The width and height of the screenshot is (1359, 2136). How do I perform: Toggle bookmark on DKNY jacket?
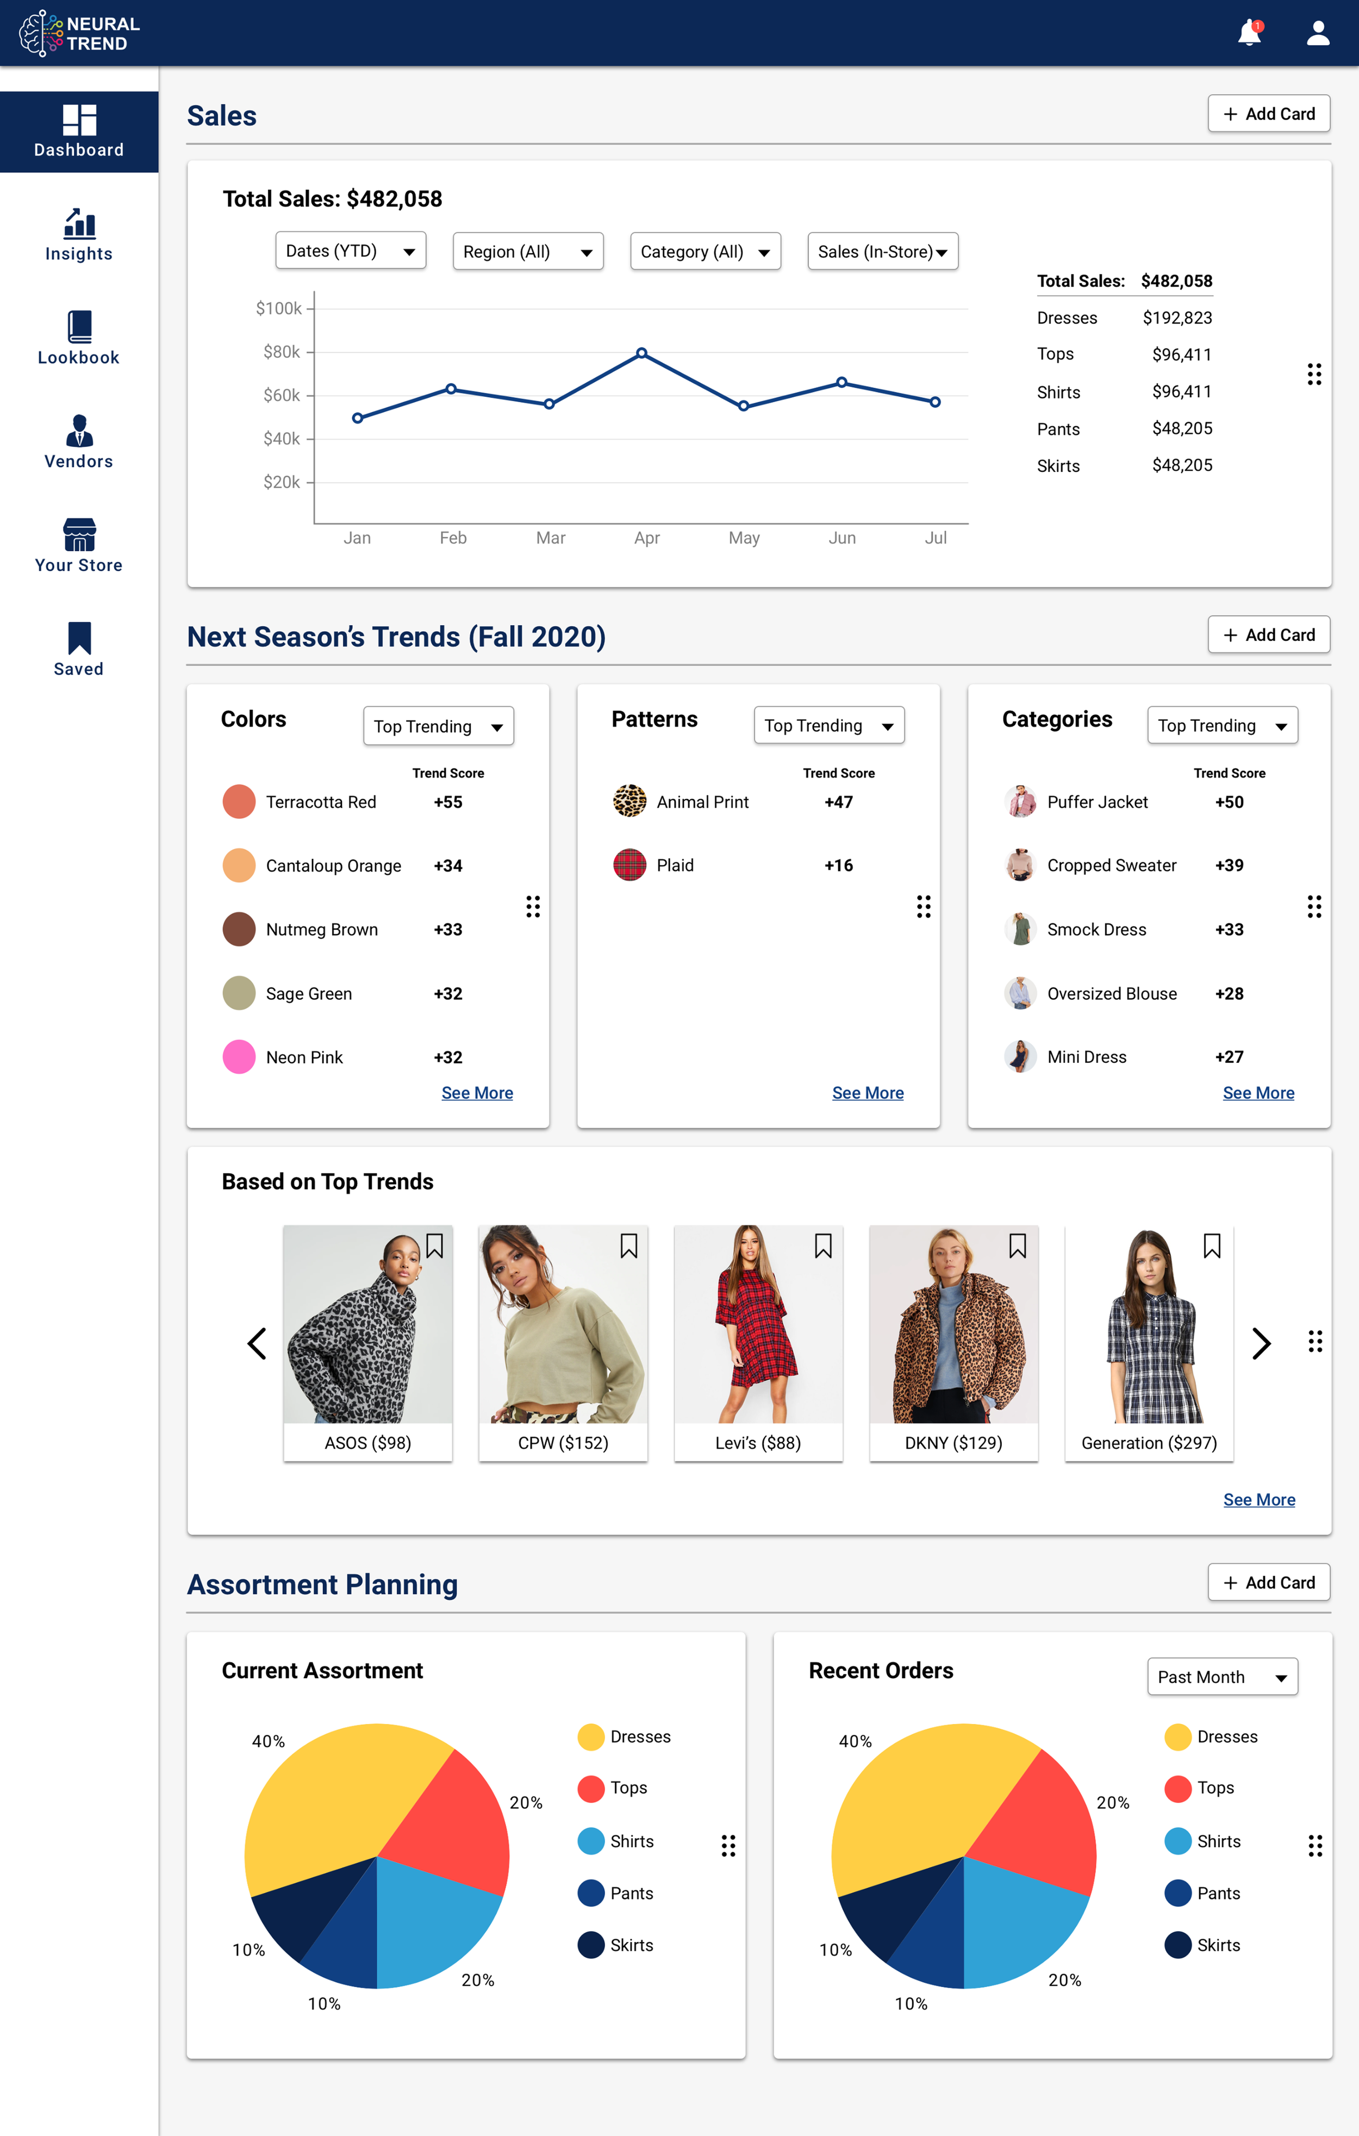click(x=1018, y=1246)
